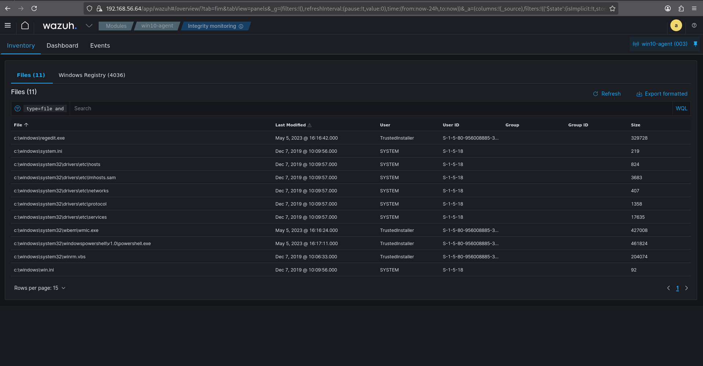Open the help icon in header

[x=694, y=26]
